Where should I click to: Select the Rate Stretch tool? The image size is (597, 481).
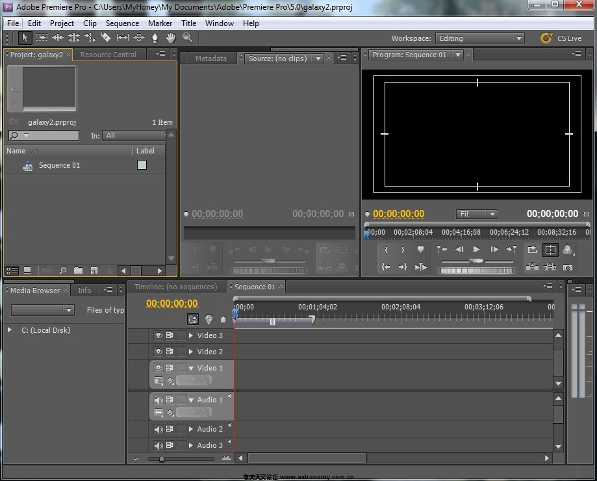[x=90, y=37]
